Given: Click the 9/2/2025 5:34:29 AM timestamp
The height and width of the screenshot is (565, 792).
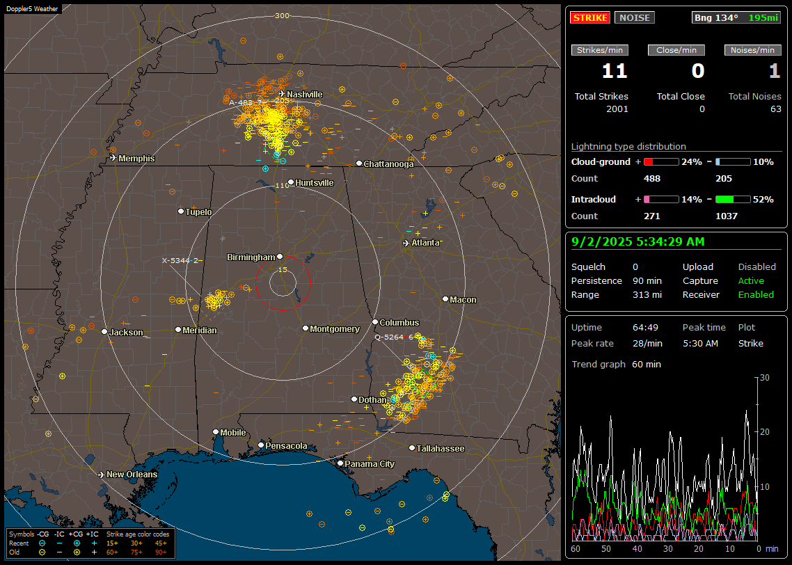Looking at the screenshot, I should coord(638,242).
